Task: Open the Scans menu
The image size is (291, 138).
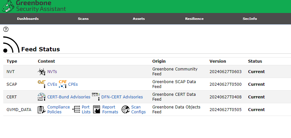Action: point(83,19)
